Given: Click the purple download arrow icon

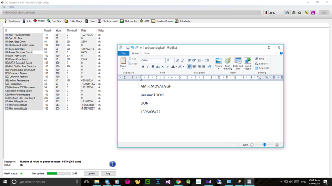Looking at the screenshot, I should 313,13.
